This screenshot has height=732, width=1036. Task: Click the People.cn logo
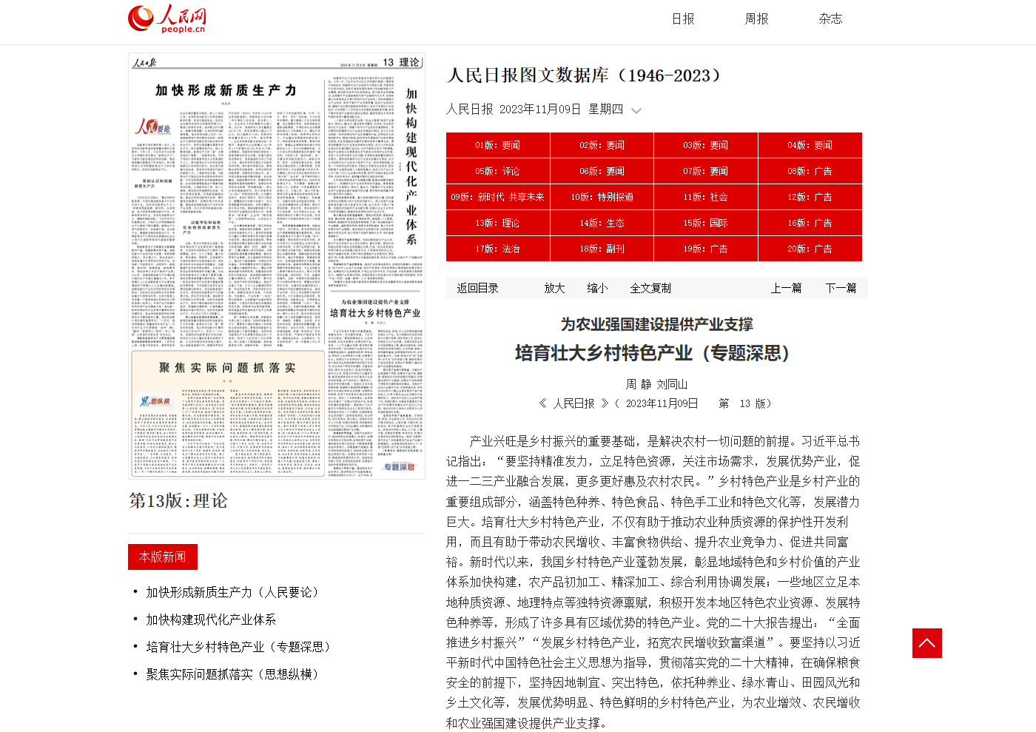tap(167, 19)
